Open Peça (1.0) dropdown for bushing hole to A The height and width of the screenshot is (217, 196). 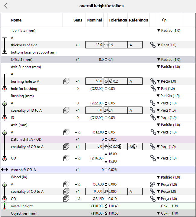[166, 81]
